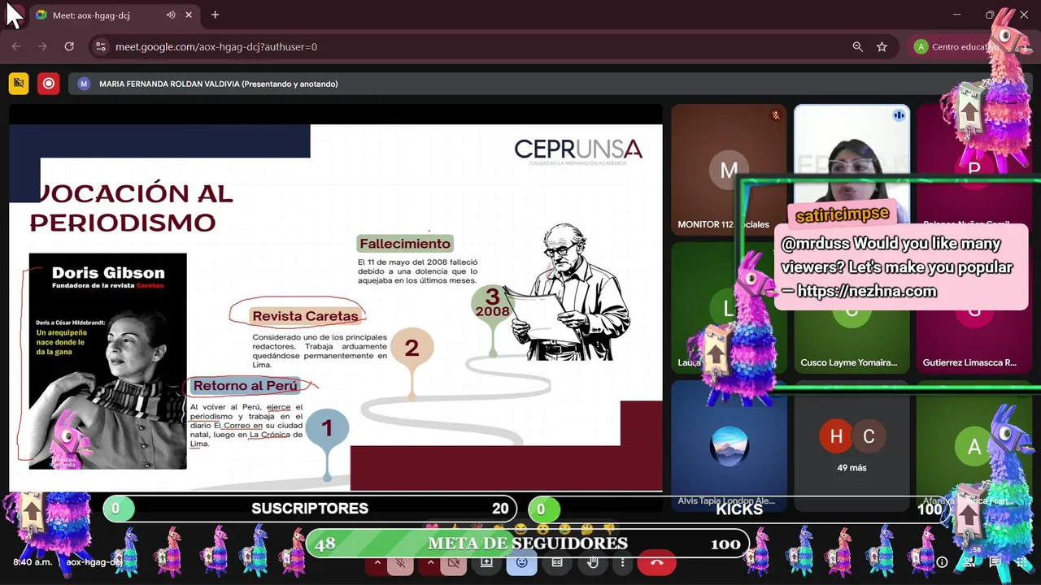Open site information icon in address bar
This screenshot has height=585, width=1041.
click(100, 46)
